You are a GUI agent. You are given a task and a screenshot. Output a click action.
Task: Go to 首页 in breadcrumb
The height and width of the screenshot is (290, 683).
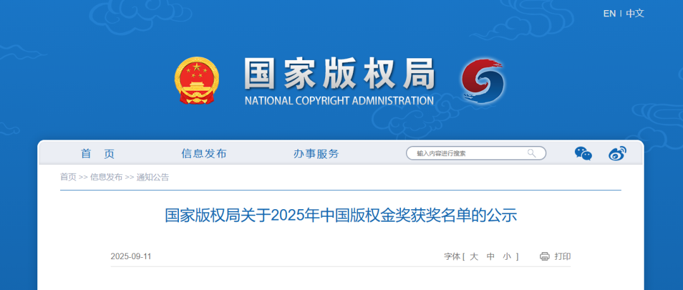68,177
